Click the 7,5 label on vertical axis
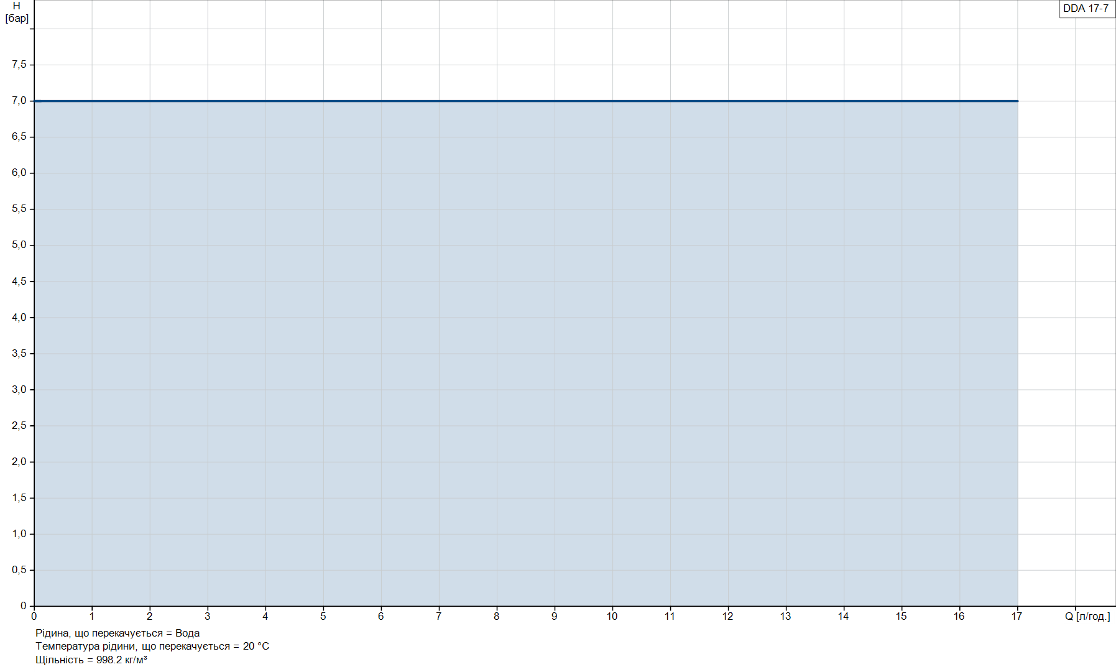 point(19,65)
